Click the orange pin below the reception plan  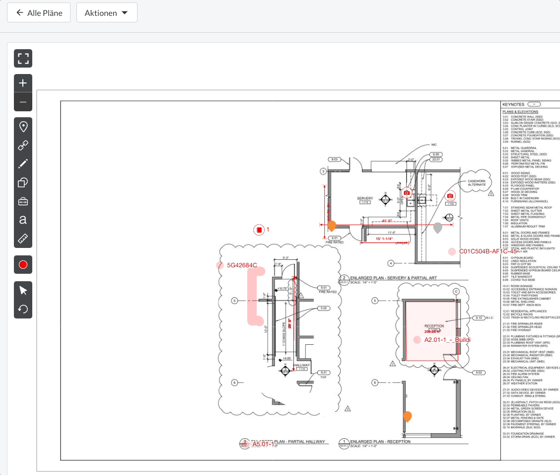pos(408,416)
